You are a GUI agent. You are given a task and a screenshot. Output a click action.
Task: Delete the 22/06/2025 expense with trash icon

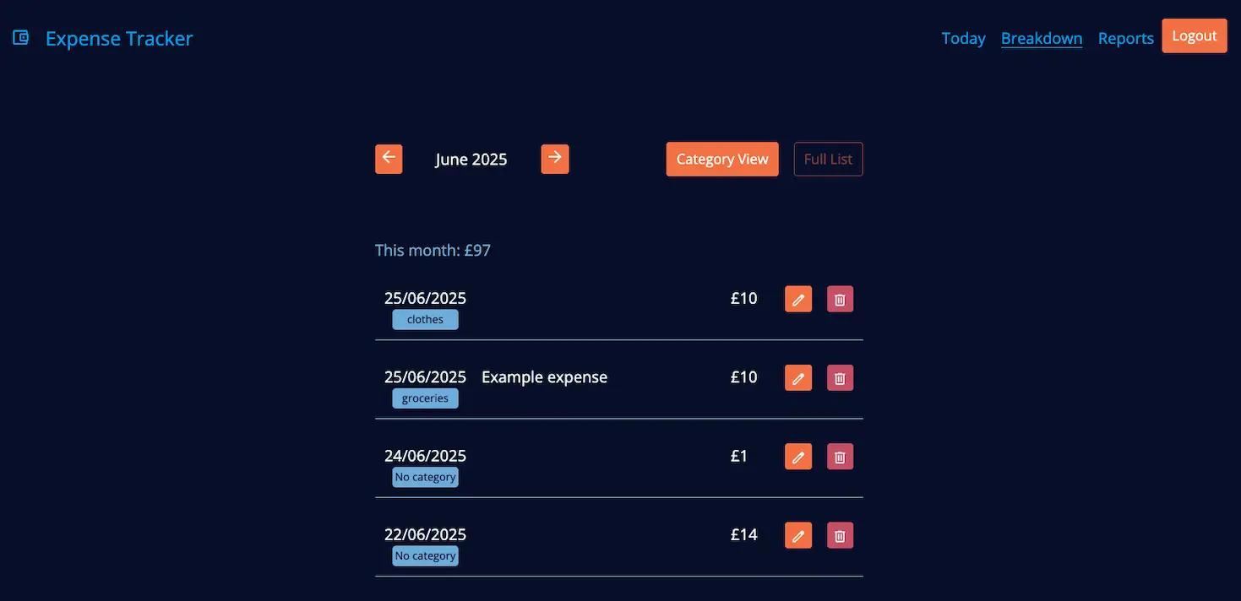[840, 534]
